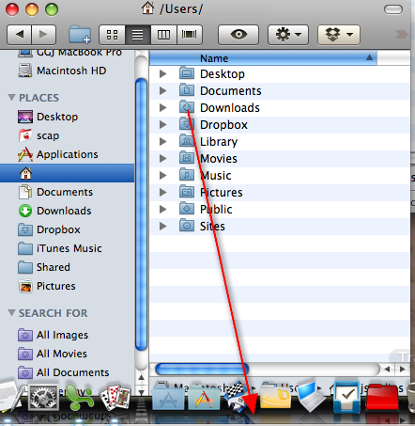Image resolution: width=415 pixels, height=426 pixels.
Task: Select the home folder in the sidebar
Action: [x=67, y=173]
